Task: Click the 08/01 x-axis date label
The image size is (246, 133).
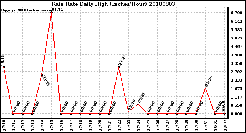Action: click(216, 126)
